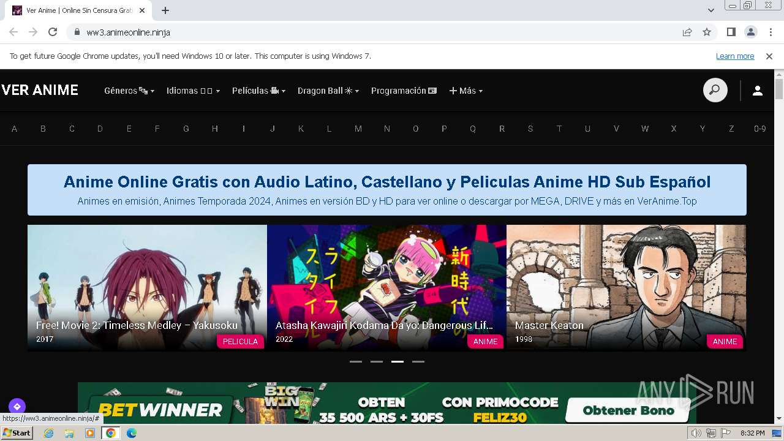Viewport: 784px width, 441px height.
Task: Filter anime by 0-9 titles
Action: point(760,129)
